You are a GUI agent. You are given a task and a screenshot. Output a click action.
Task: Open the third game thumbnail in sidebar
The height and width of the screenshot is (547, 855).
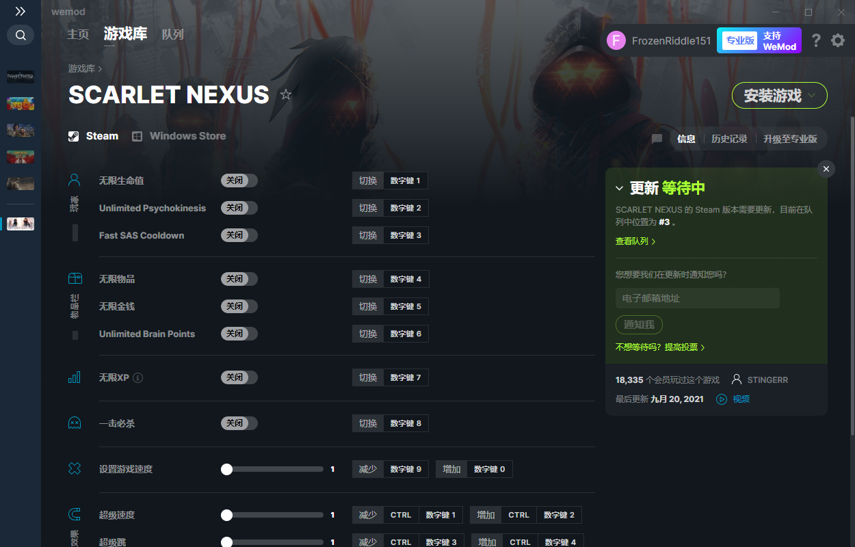point(21,130)
